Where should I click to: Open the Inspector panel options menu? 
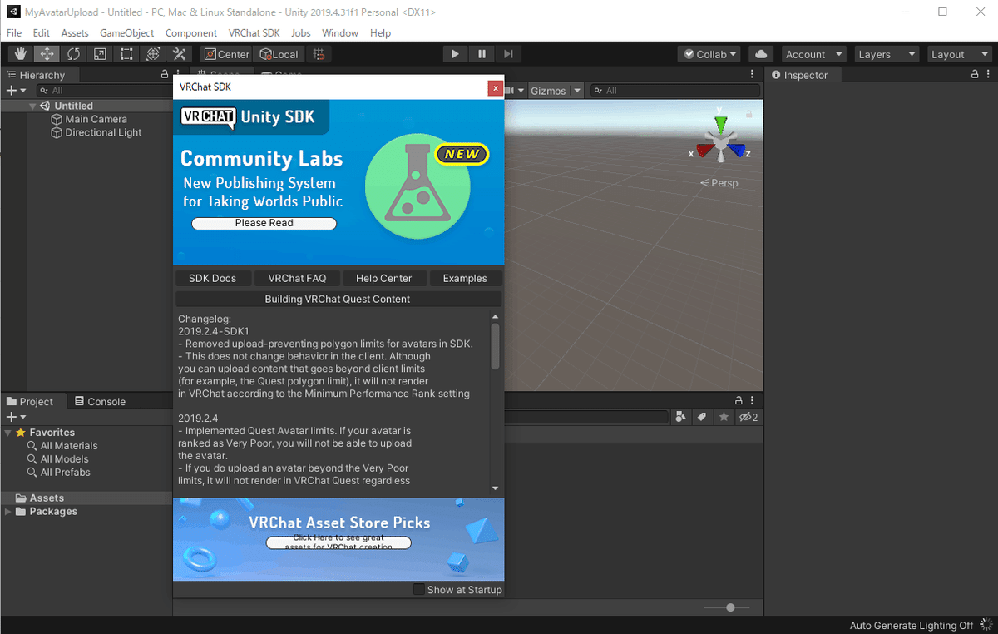(x=987, y=74)
